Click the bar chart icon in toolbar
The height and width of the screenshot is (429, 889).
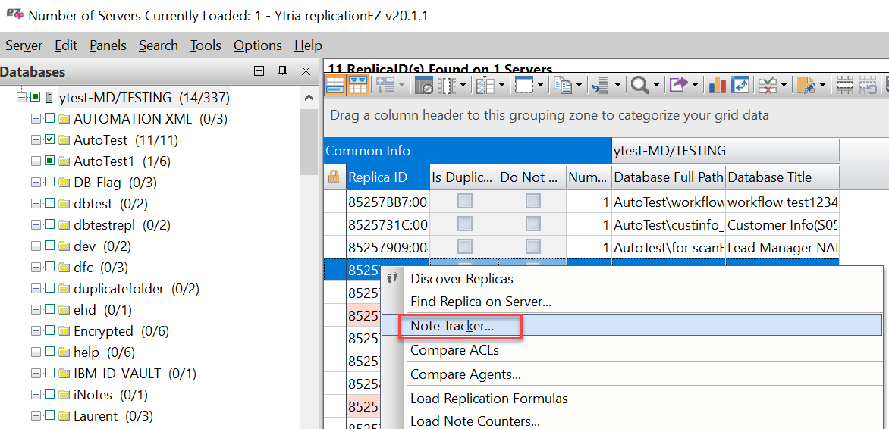pos(717,85)
